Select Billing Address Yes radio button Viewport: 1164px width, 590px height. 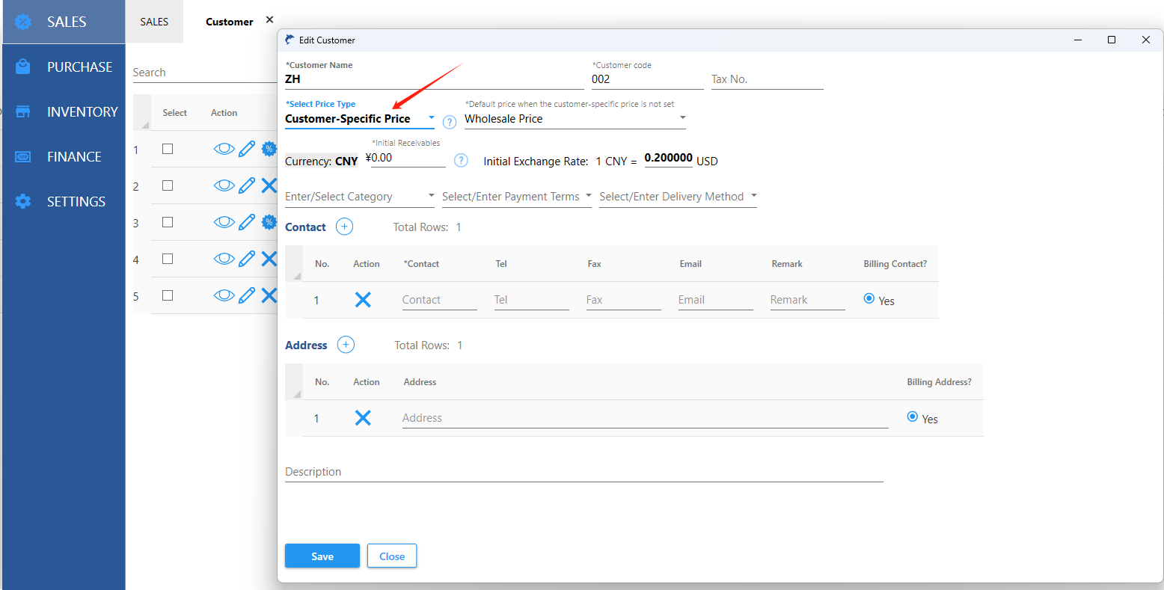click(x=912, y=417)
